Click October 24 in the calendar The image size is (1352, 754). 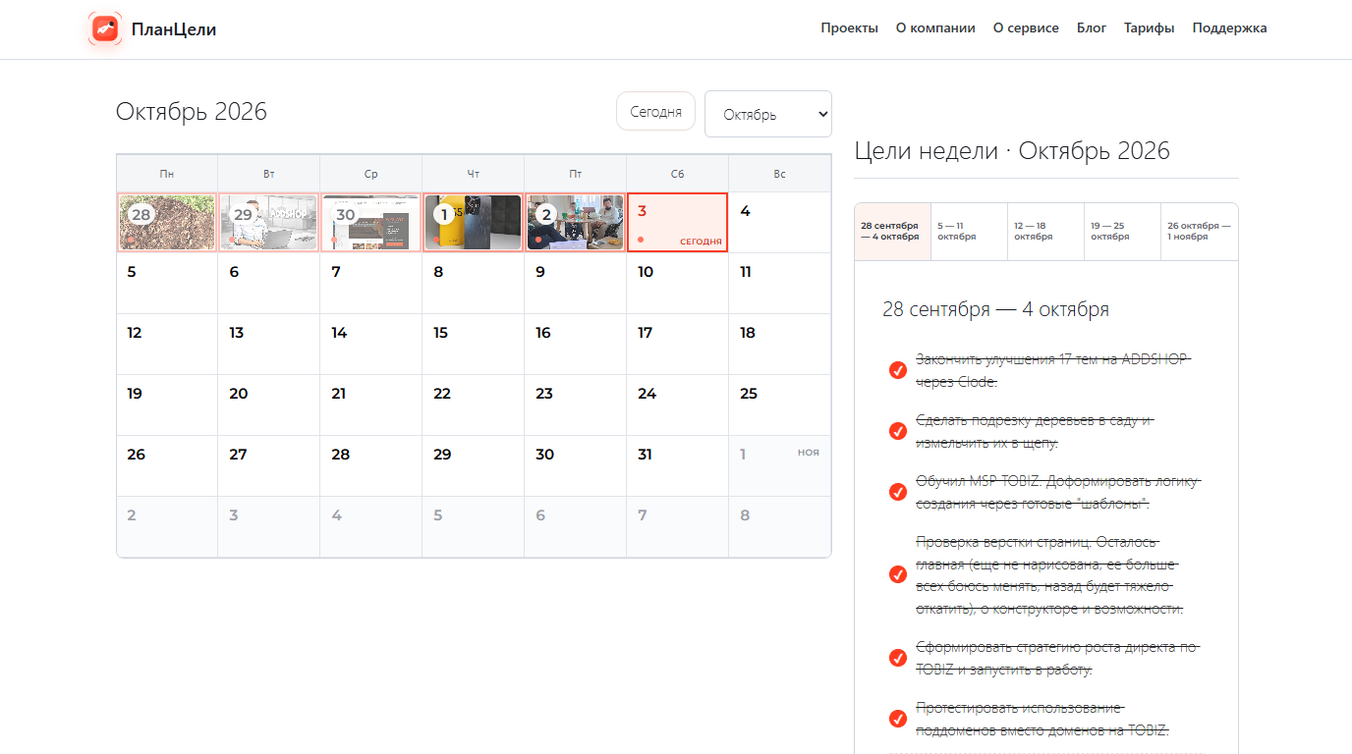[678, 404]
